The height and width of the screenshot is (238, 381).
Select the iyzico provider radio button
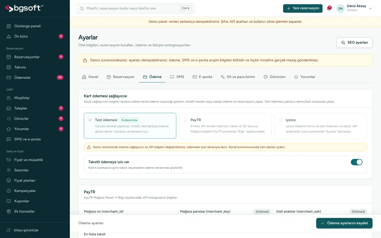coord(281,120)
